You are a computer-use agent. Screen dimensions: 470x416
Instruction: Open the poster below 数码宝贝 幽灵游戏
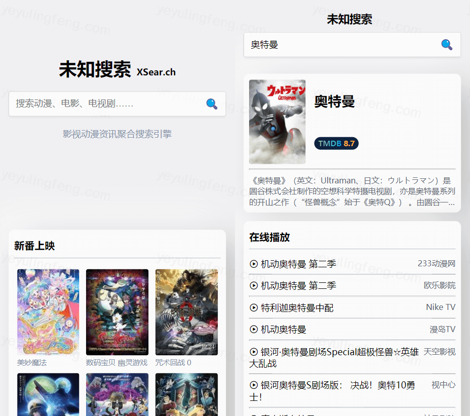pos(117,394)
